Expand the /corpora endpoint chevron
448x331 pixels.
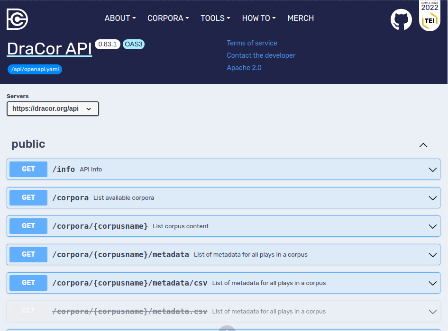[432, 198]
